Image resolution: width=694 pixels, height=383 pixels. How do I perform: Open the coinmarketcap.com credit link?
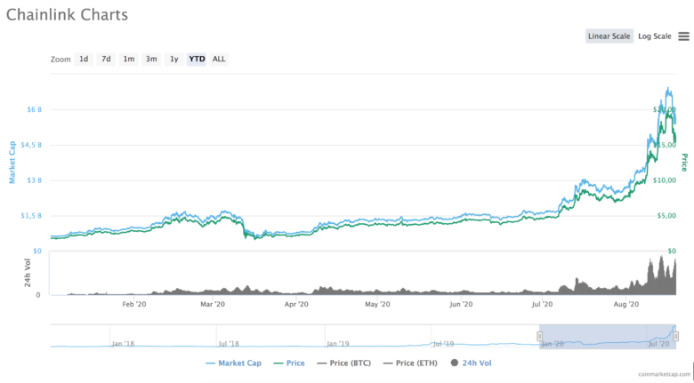(663, 374)
